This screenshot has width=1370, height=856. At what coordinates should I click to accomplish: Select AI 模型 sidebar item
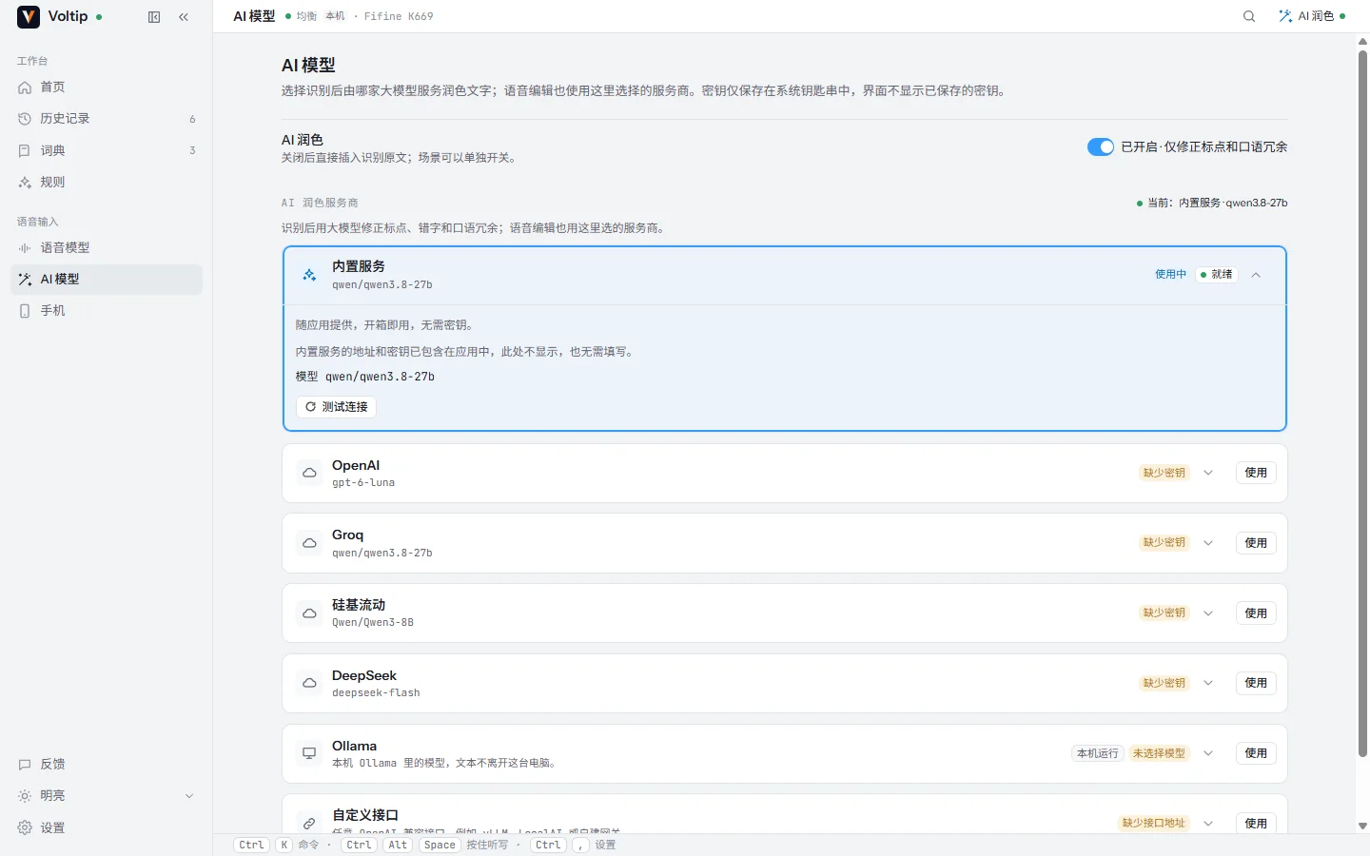[107, 279]
